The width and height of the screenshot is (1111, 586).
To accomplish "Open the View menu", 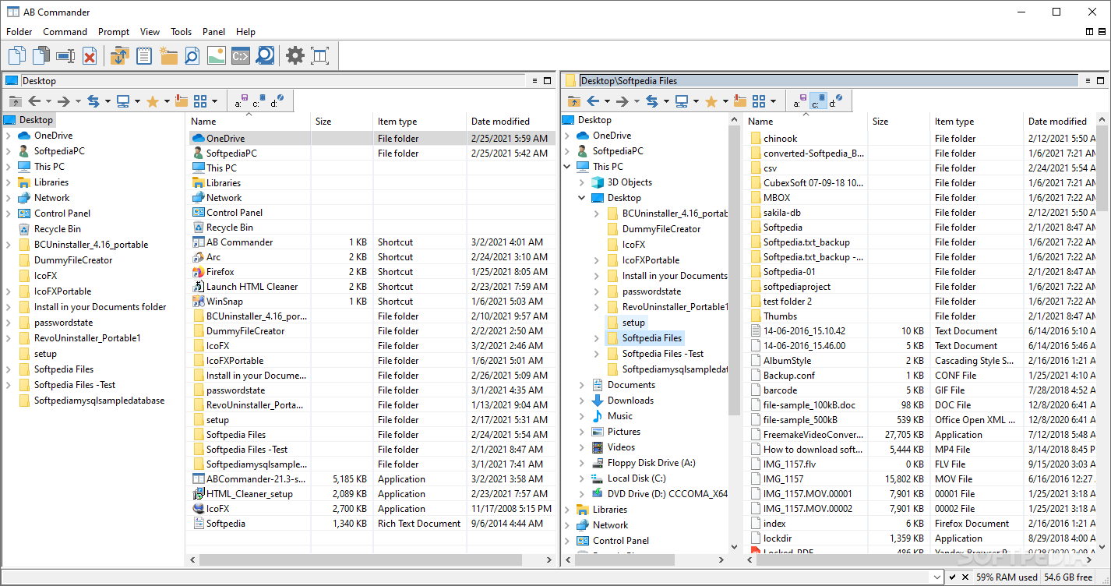I will pyautogui.click(x=150, y=32).
